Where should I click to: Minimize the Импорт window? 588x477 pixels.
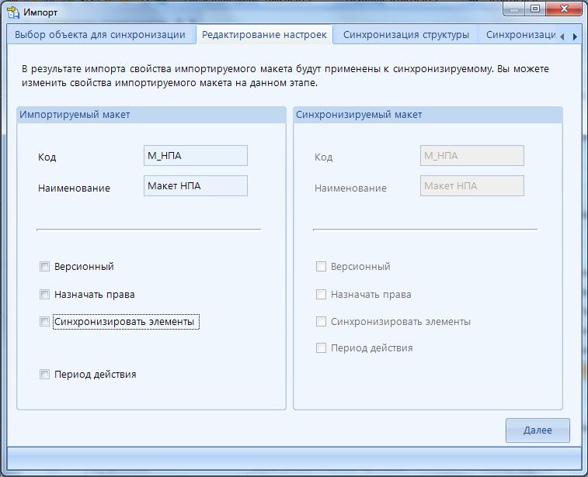tap(515, 9)
